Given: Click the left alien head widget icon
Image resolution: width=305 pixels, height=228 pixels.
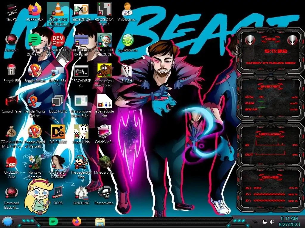Looking at the screenshot, I should (x=250, y=40).
